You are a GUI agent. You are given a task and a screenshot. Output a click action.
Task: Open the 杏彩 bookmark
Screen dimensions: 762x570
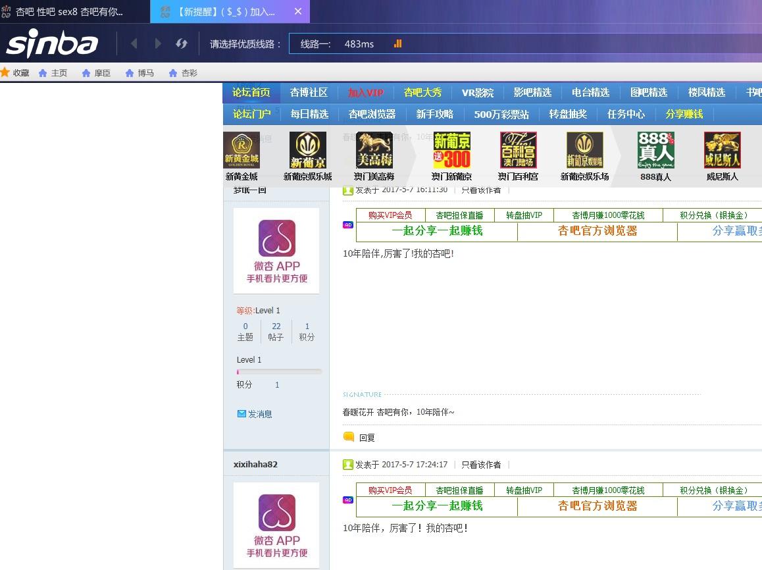[x=183, y=73]
